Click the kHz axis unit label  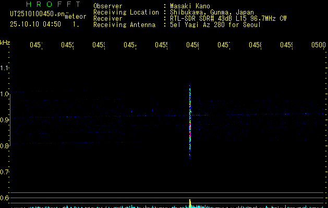pos(5,42)
